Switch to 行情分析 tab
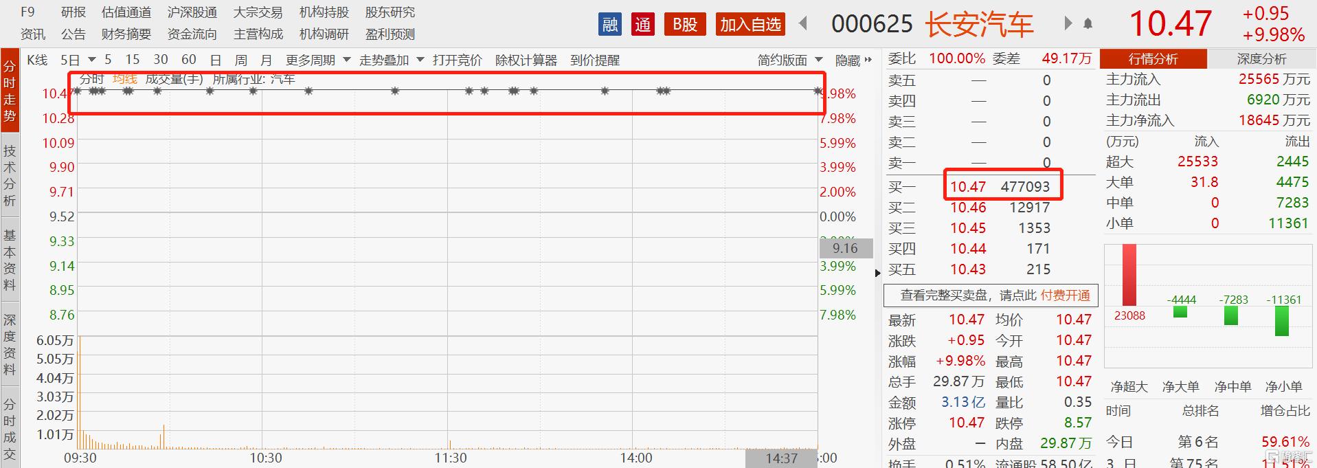 [1153, 59]
